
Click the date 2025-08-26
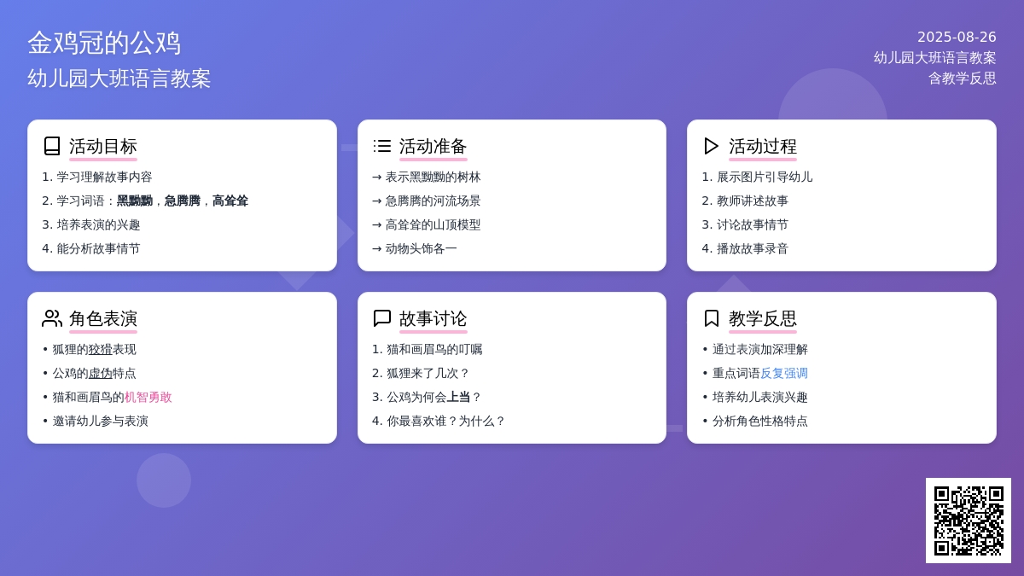coord(957,38)
